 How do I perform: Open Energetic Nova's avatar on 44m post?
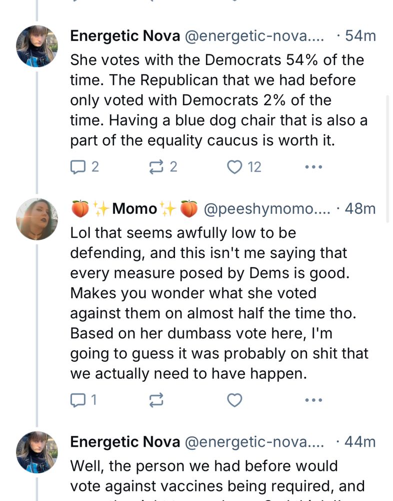37,452
